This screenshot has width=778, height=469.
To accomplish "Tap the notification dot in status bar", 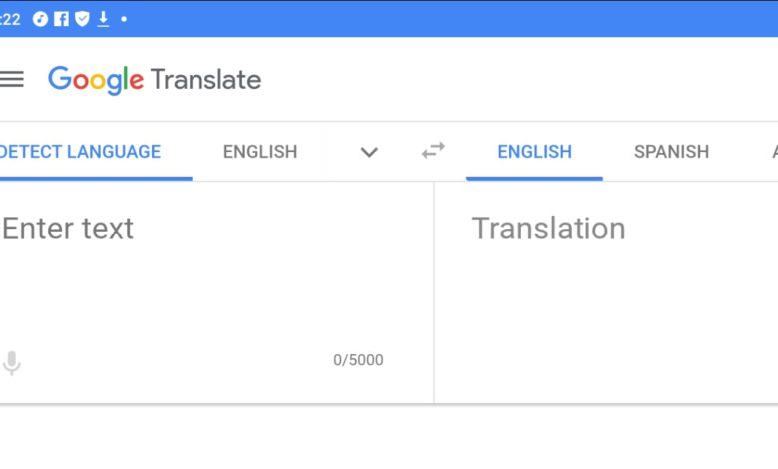I will tap(124, 19).
